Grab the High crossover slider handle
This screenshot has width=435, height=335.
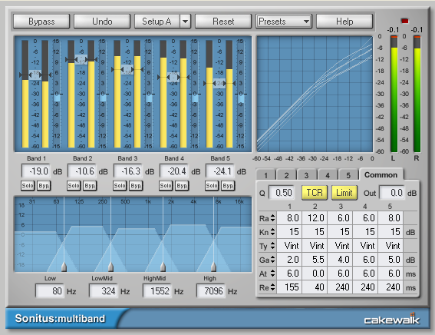tap(213, 267)
